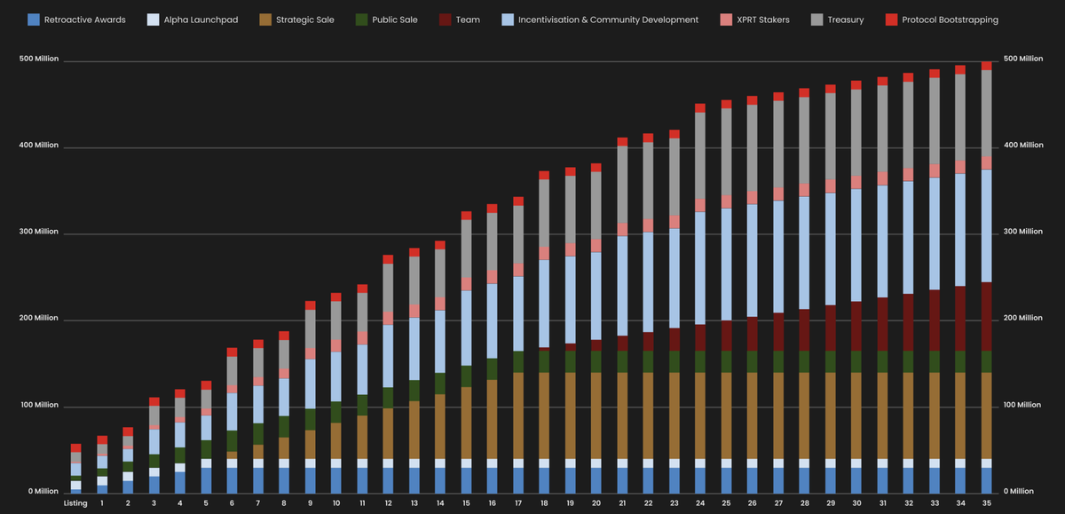1065x514 pixels.
Task: Click the Strategic Sale brown legend swatch
Action: point(265,20)
